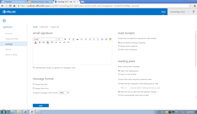Open block or allow options
197x114 pixels.
click(11, 55)
